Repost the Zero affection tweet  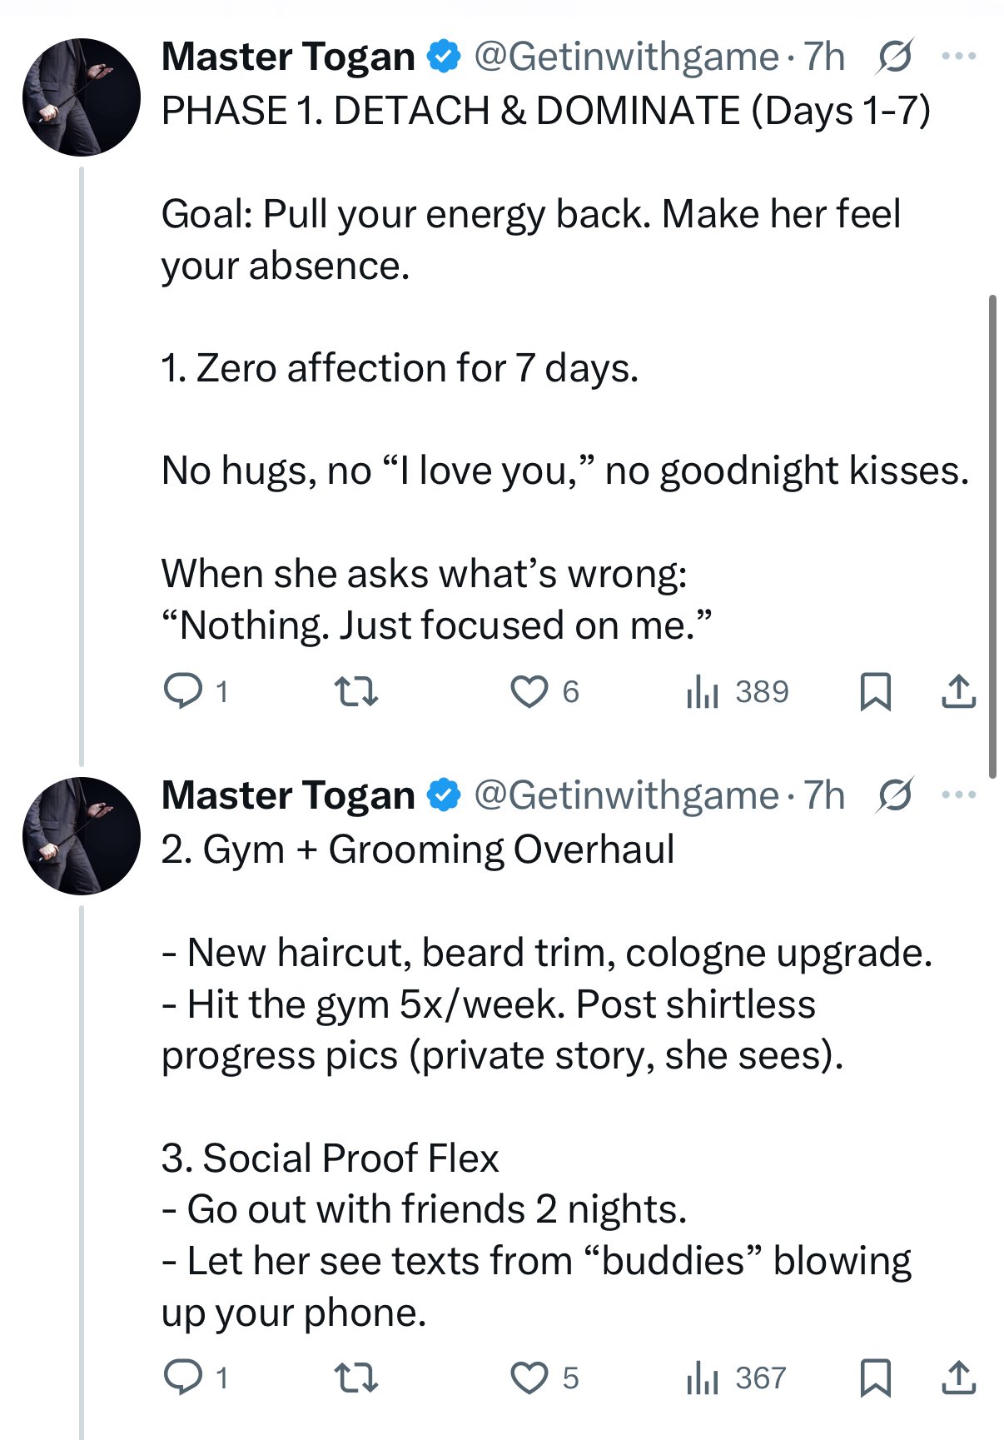(x=356, y=691)
